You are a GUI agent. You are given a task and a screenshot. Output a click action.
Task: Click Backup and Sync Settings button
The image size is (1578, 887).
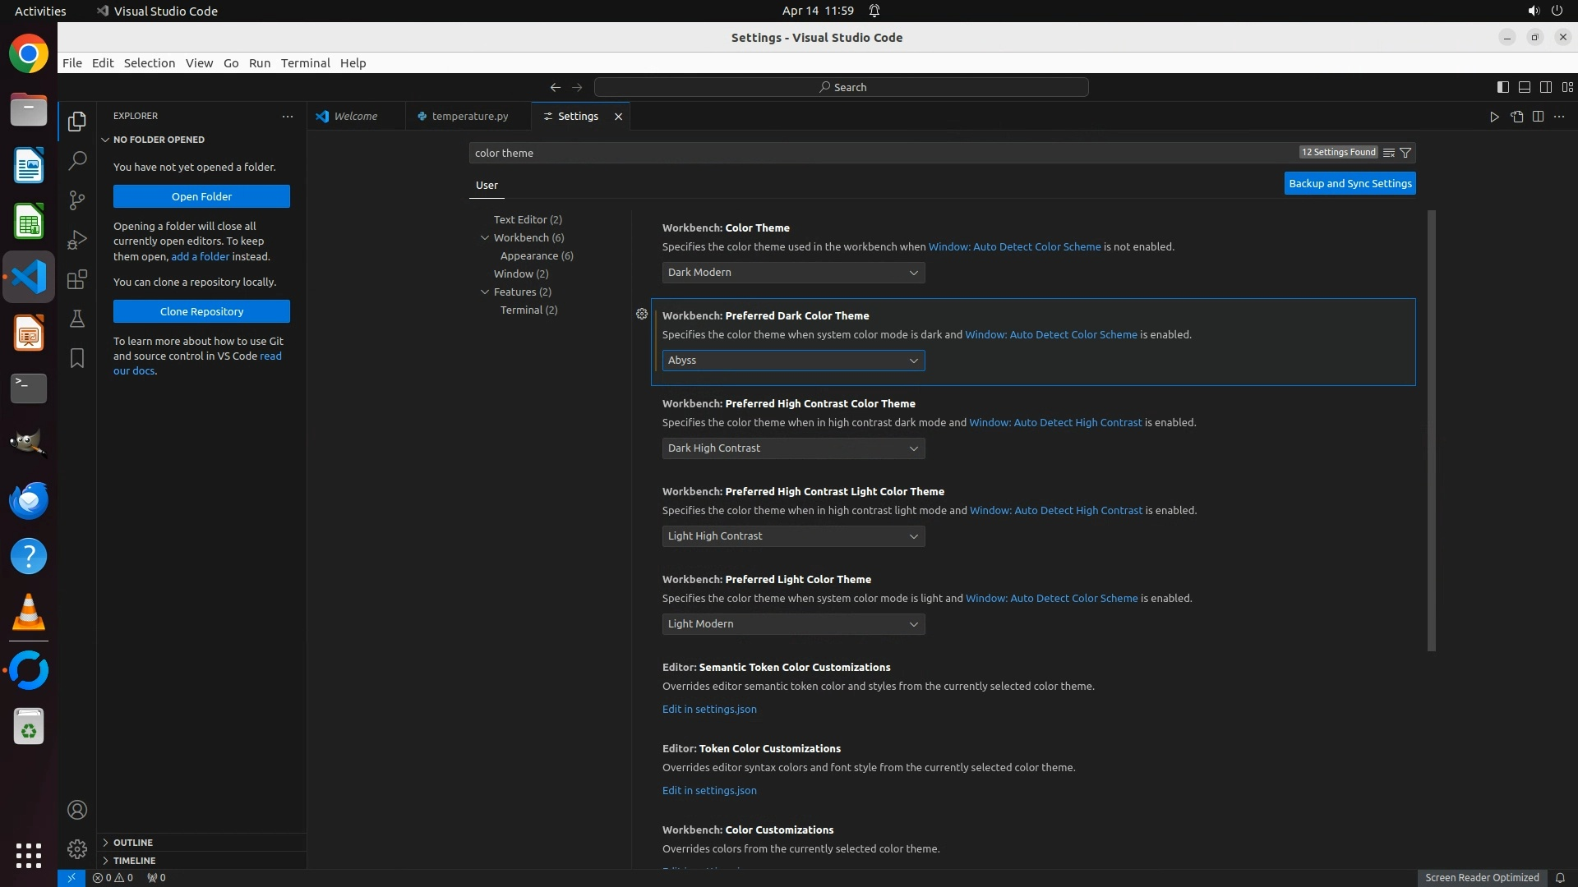pos(1350,184)
